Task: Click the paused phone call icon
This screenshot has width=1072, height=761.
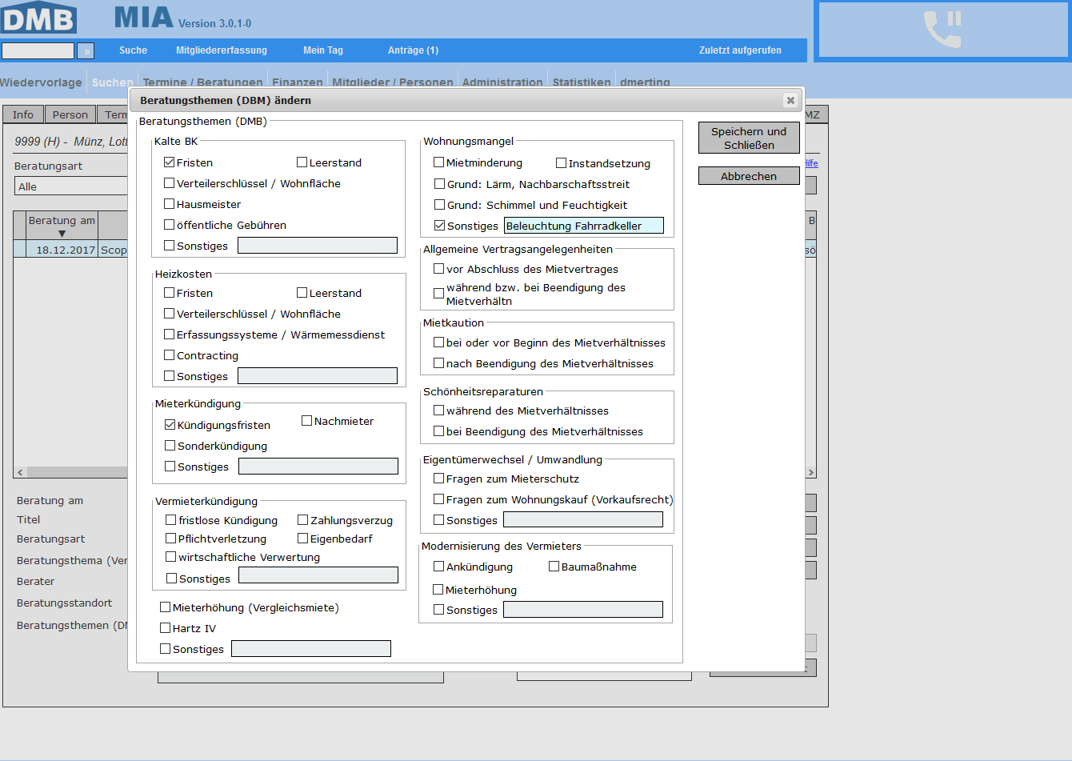Action: coord(942,30)
